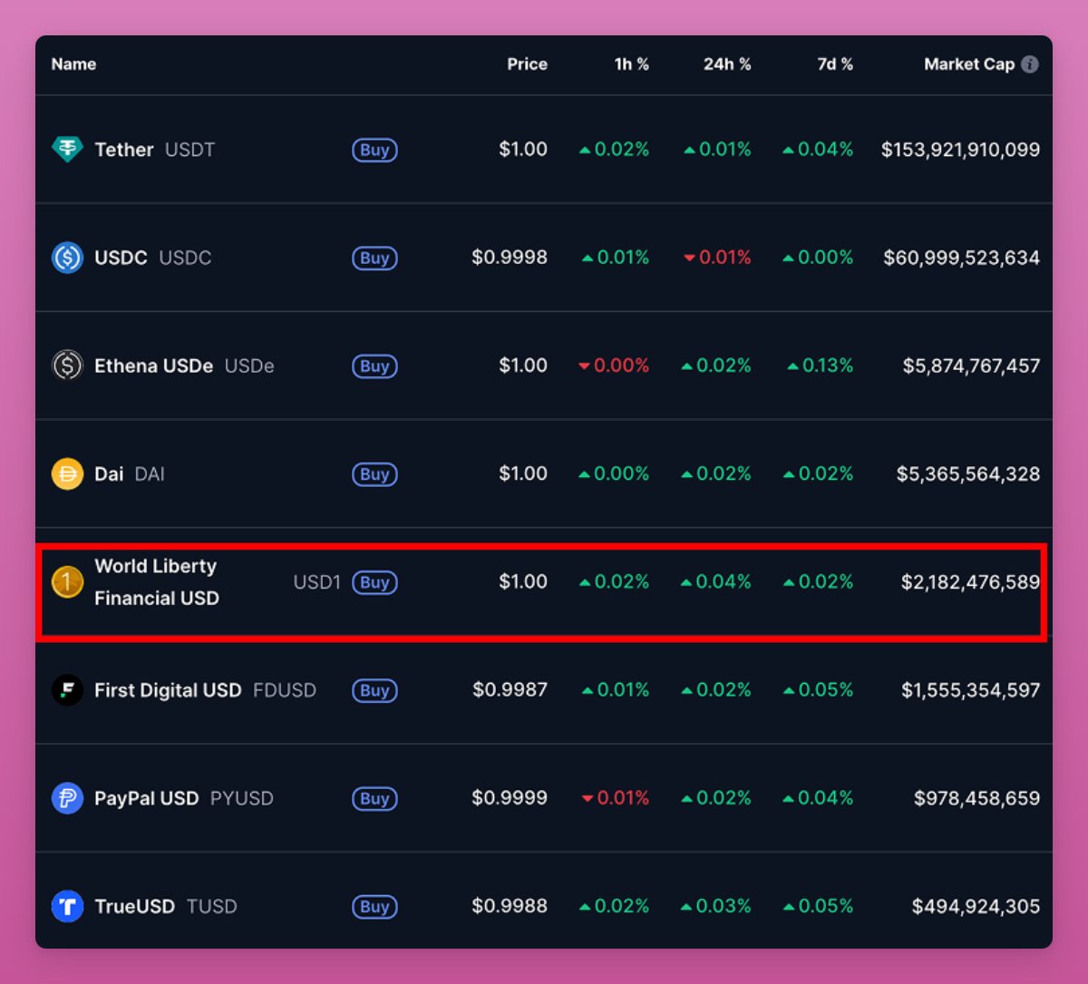
Task: Sort by the Market Cap column header
Action: (x=969, y=64)
